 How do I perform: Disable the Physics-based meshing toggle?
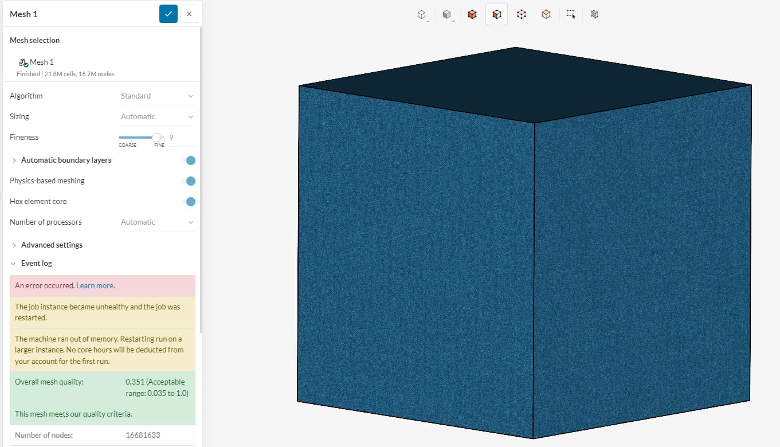[190, 181]
